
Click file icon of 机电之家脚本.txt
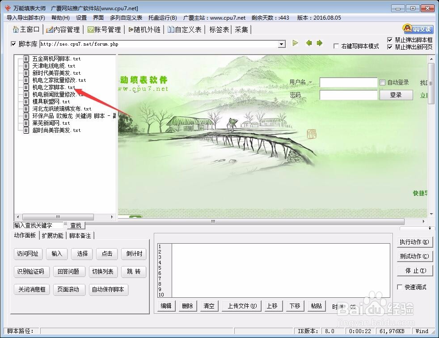pos(26,87)
